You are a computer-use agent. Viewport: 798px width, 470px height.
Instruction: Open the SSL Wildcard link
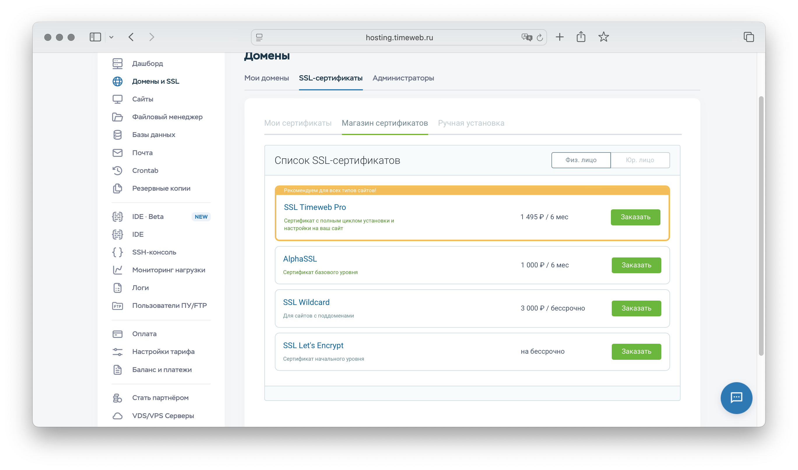pos(306,302)
